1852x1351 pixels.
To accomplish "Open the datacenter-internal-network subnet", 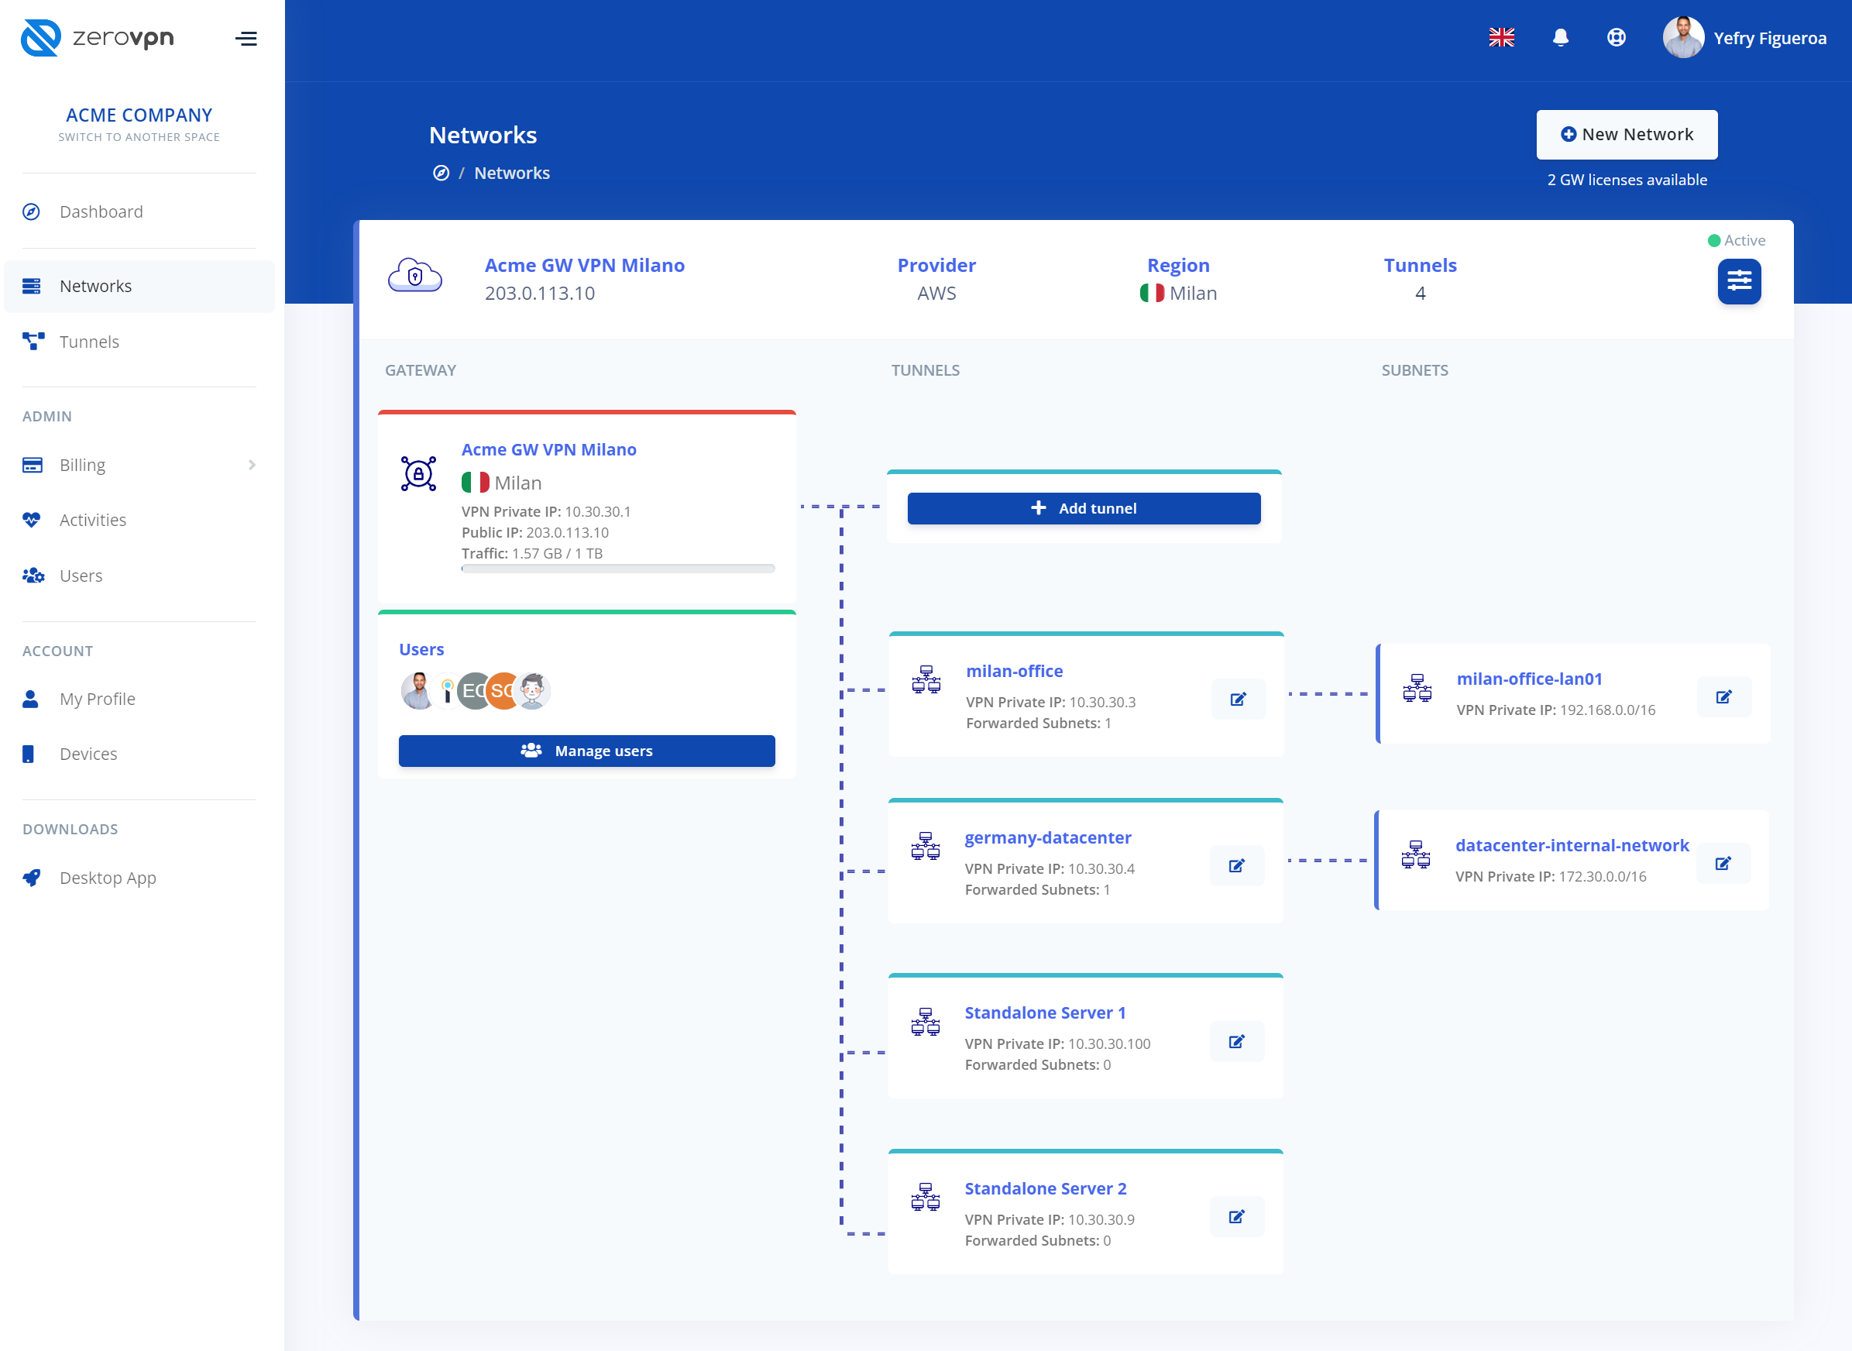I will coord(1572,846).
